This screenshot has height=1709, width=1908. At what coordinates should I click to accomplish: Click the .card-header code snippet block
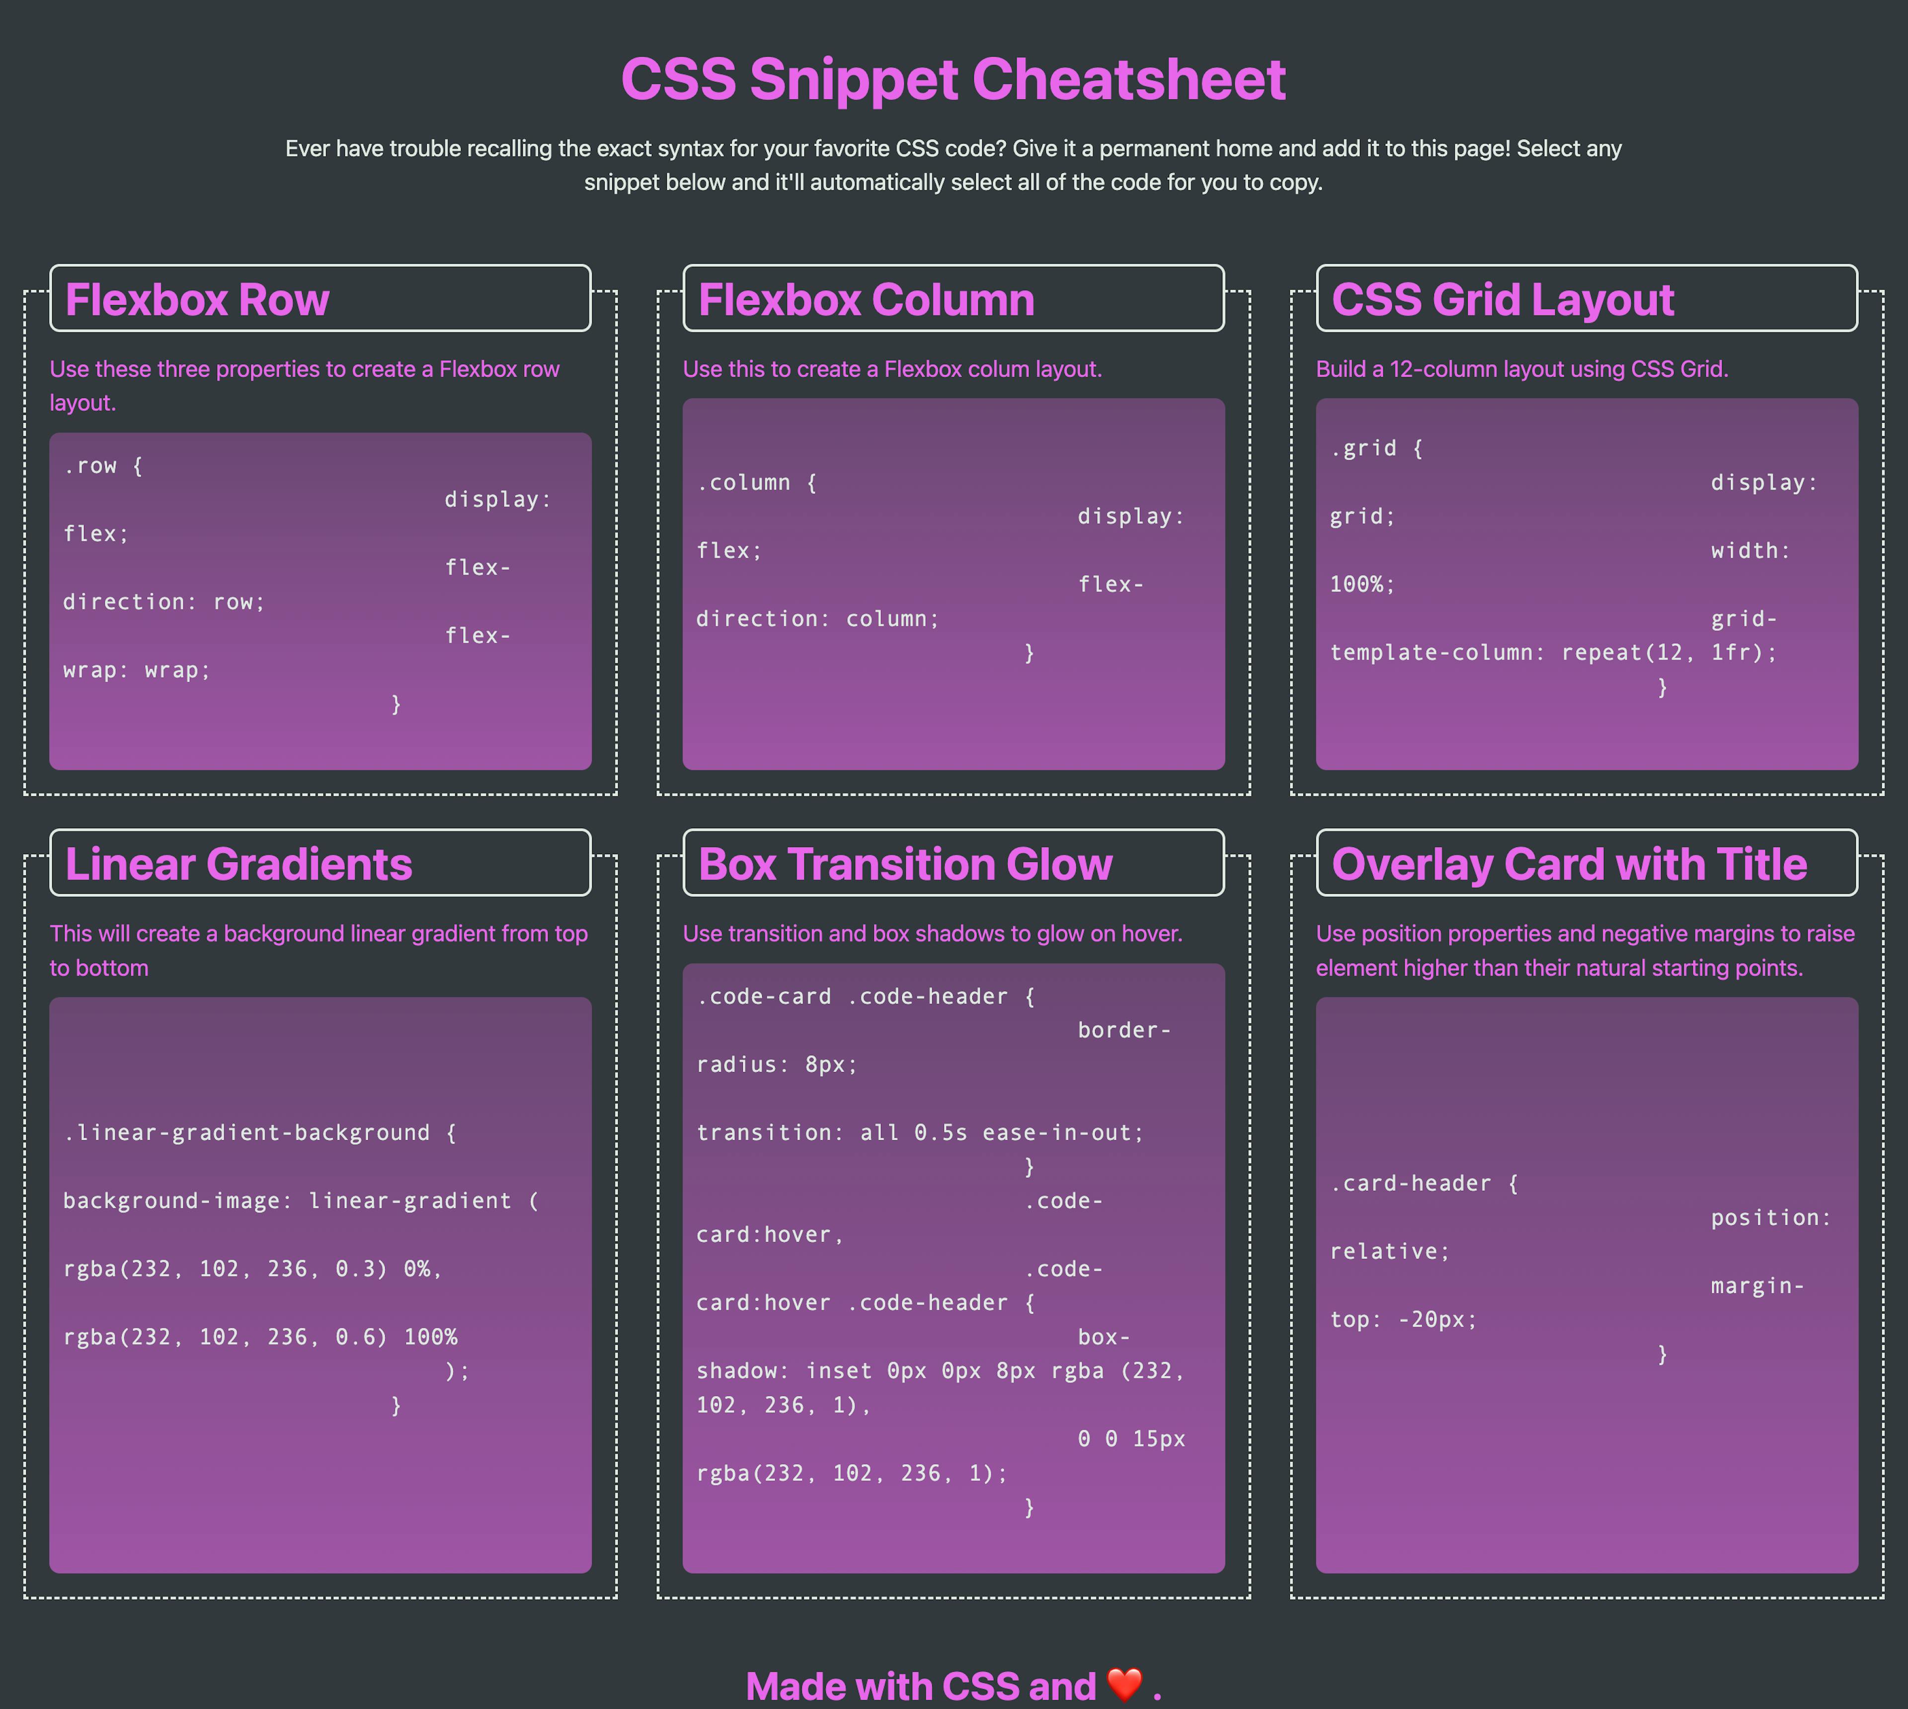pyautogui.click(x=1587, y=1286)
